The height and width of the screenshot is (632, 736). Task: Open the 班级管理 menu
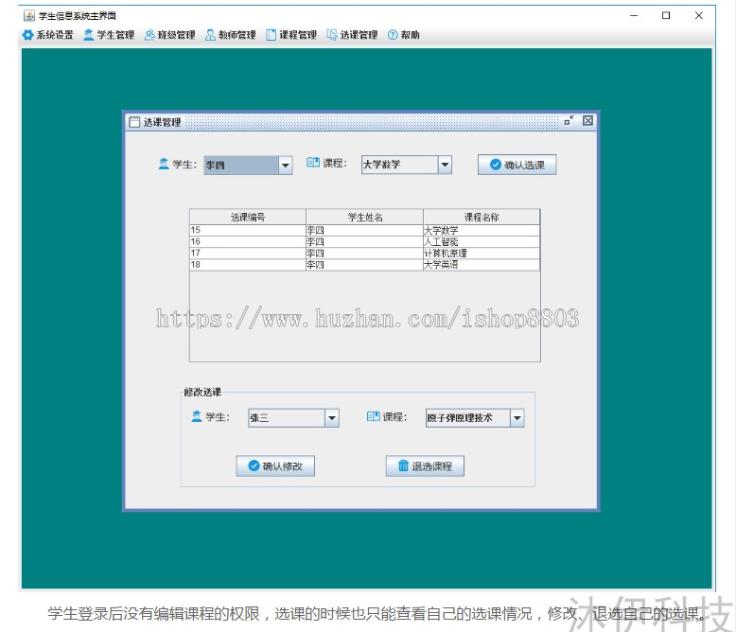pos(170,35)
